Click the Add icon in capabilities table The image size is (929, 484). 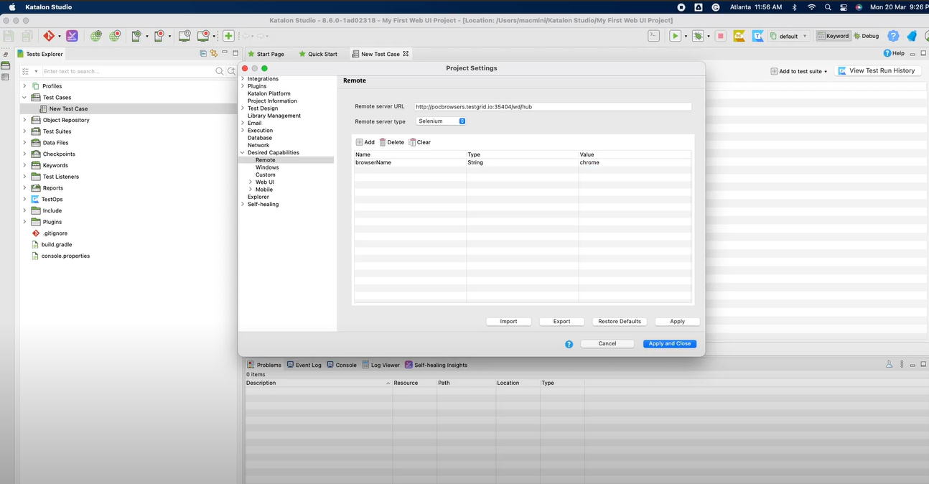point(360,142)
